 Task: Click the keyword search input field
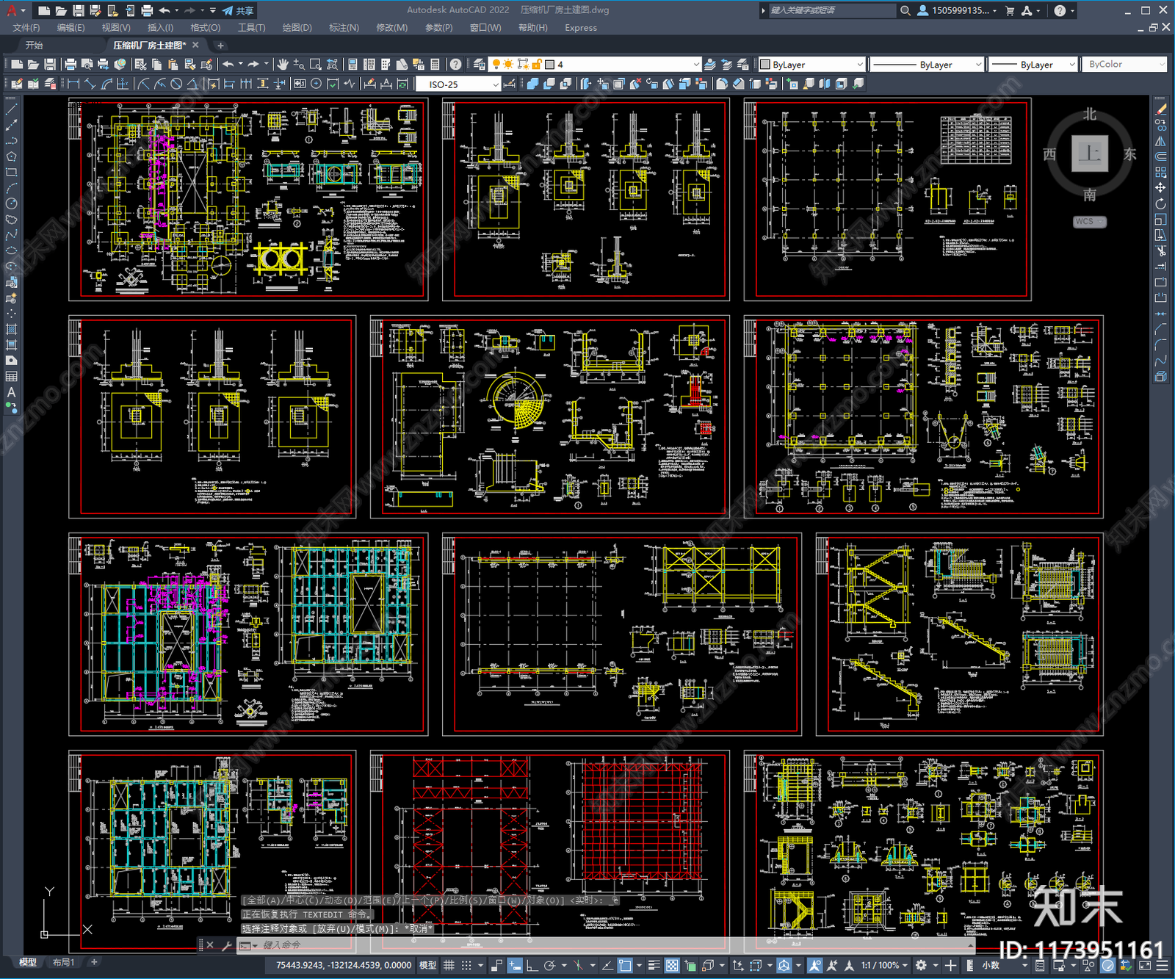coord(831,10)
